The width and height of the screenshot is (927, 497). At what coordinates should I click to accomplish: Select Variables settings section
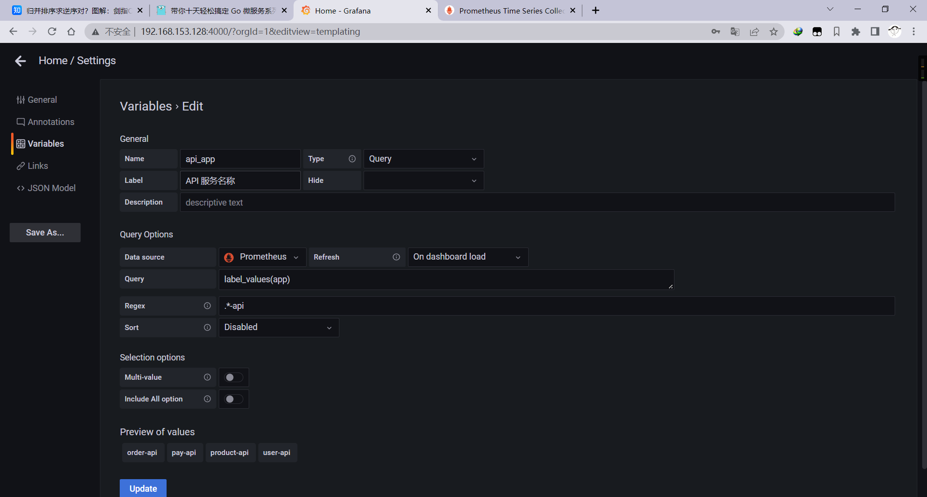coord(40,144)
